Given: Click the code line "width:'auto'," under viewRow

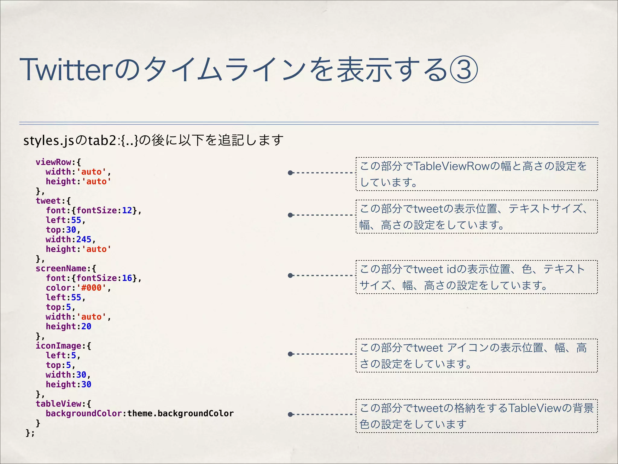Looking at the screenshot, I should pyautogui.click(x=78, y=172).
